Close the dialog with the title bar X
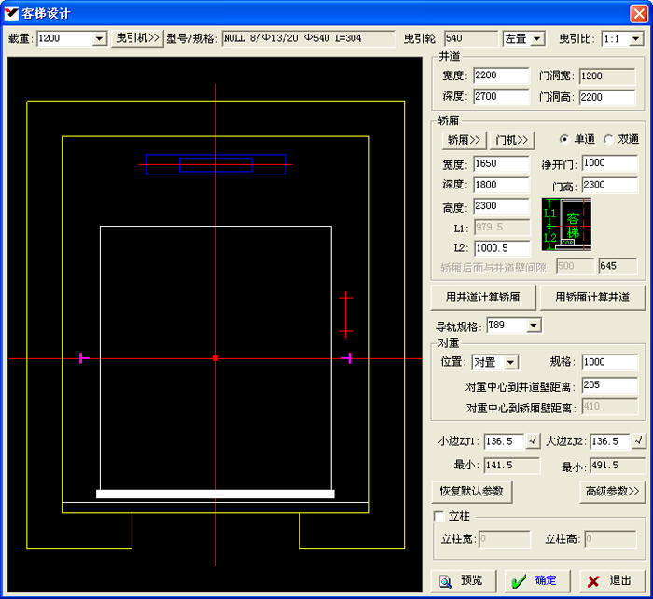Screen dimensions: 653x599 pyautogui.click(x=638, y=13)
